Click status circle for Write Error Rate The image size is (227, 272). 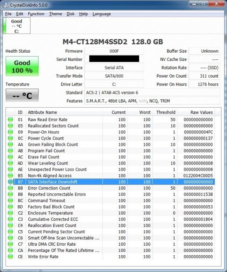[x=10, y=256]
